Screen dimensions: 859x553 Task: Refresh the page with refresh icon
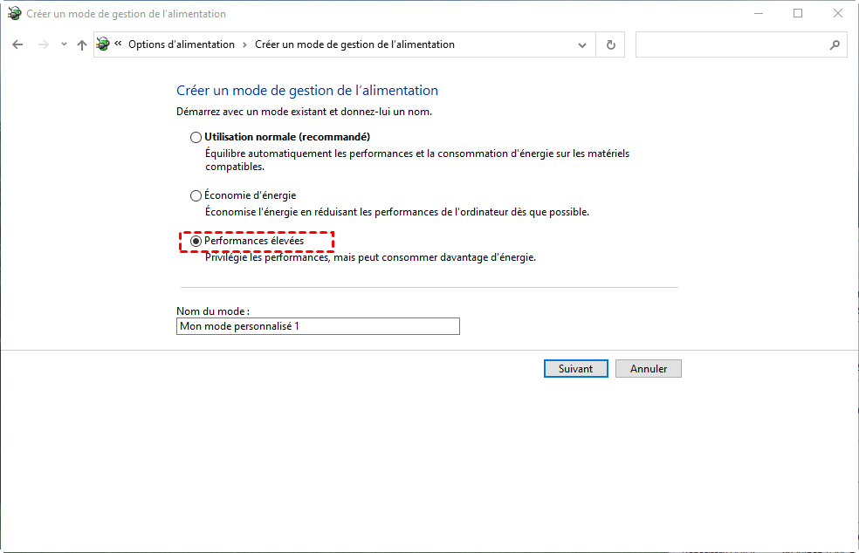[x=611, y=44]
